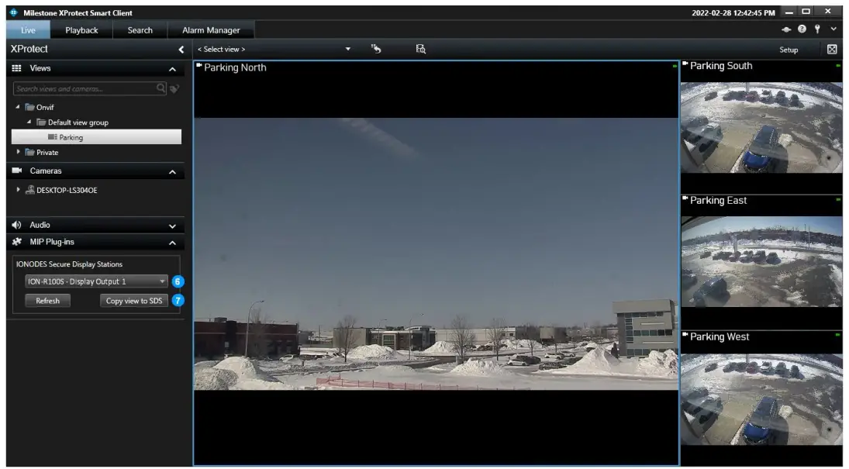Click Parking North camera title icon
Screen dimensions: 849x469
point(198,66)
